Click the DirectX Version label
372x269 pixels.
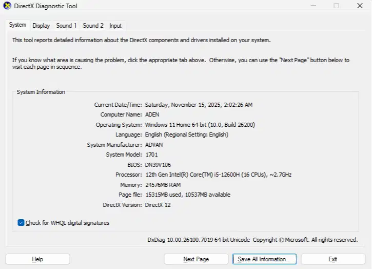point(122,205)
